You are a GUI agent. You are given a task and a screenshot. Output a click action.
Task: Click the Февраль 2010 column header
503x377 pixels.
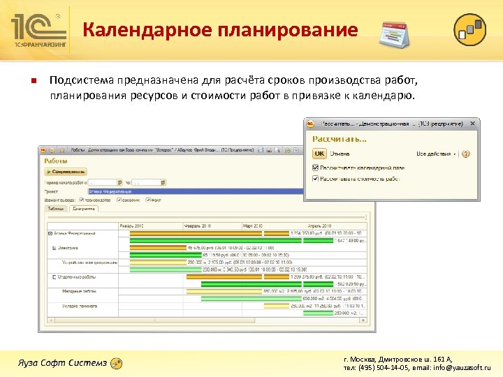tap(212, 226)
